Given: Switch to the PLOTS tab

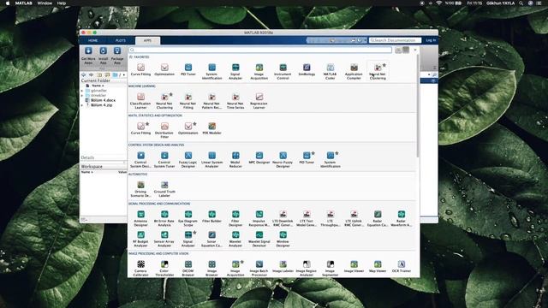Looking at the screenshot, I should [120, 40].
